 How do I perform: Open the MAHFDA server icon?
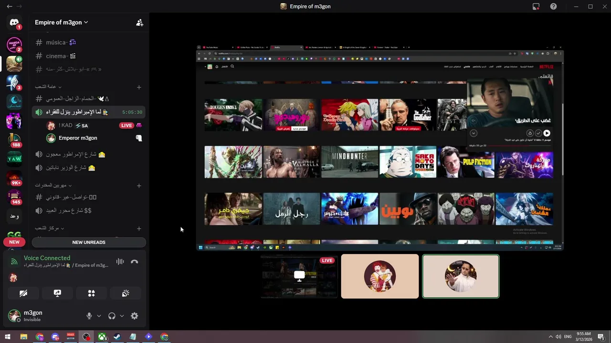click(x=14, y=44)
